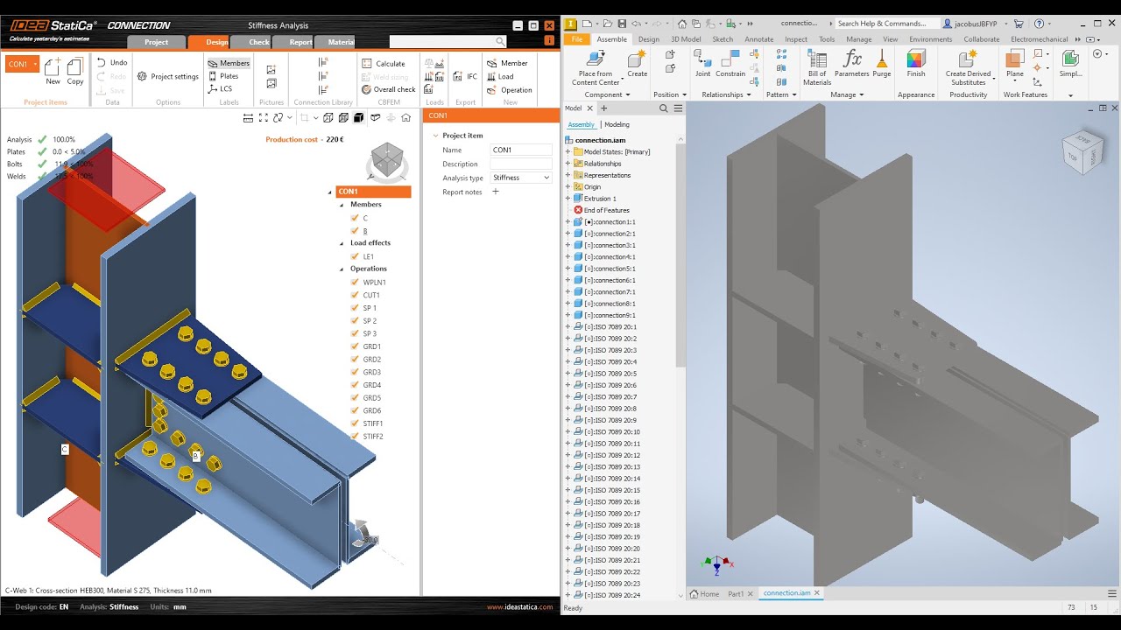This screenshot has width=1121, height=630.
Task: Open Project settings gear in IDEA StatiCa
Action: (x=142, y=76)
